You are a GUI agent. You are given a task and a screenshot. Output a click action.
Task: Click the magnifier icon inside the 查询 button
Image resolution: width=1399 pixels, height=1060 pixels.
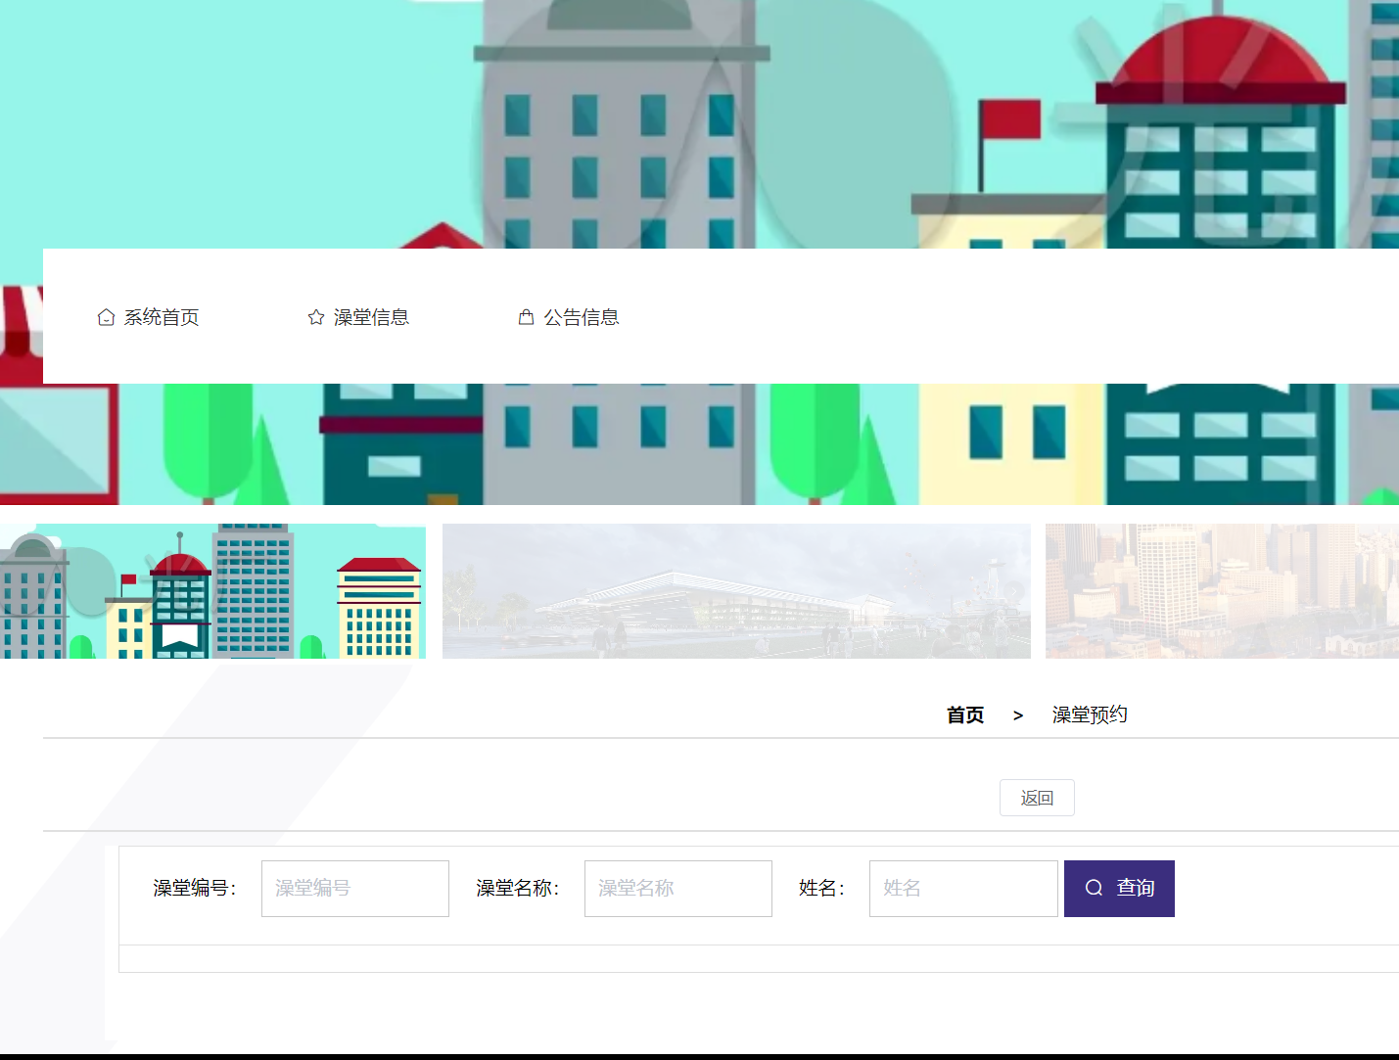[x=1094, y=888]
